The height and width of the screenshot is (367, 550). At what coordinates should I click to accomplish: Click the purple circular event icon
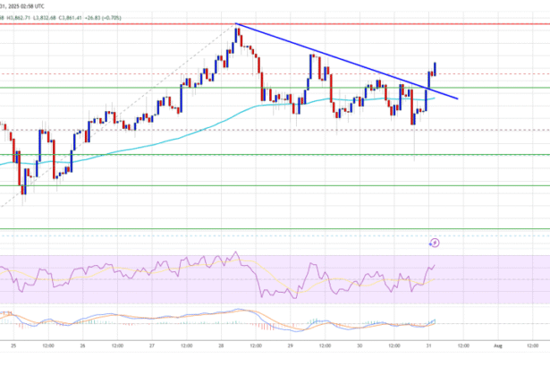[436, 242]
